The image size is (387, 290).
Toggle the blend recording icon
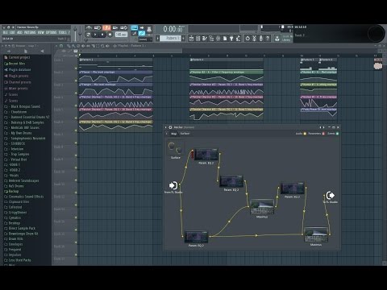115,27
